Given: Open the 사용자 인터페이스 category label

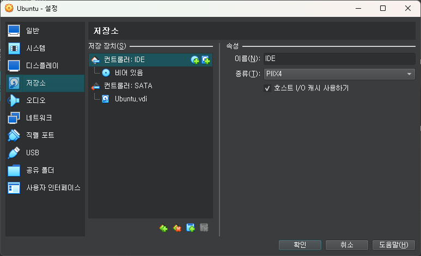Looking at the screenshot, I should point(53,187).
